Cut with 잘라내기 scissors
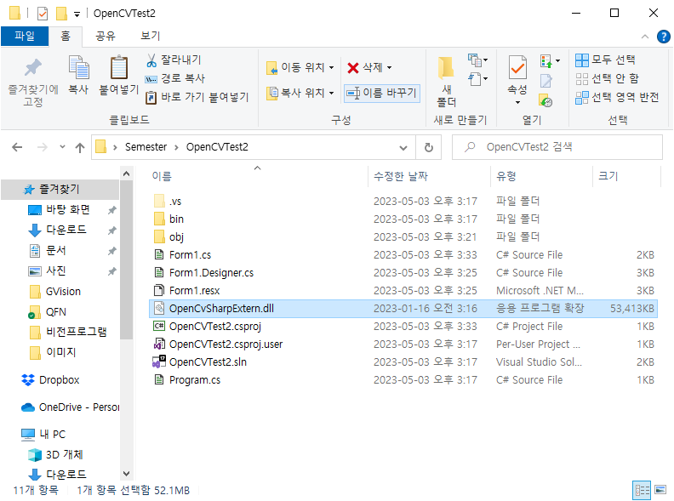674x501 pixels. click(174, 60)
